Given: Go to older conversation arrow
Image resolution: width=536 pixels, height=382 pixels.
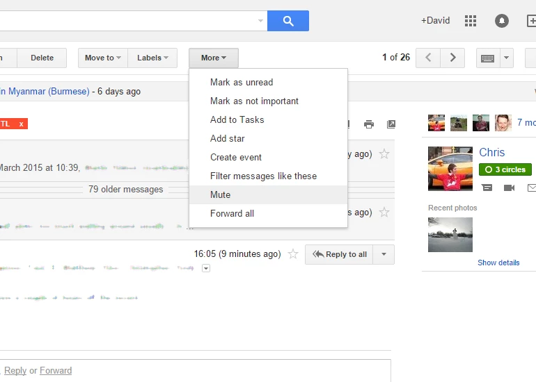Looking at the screenshot, I should coord(452,58).
